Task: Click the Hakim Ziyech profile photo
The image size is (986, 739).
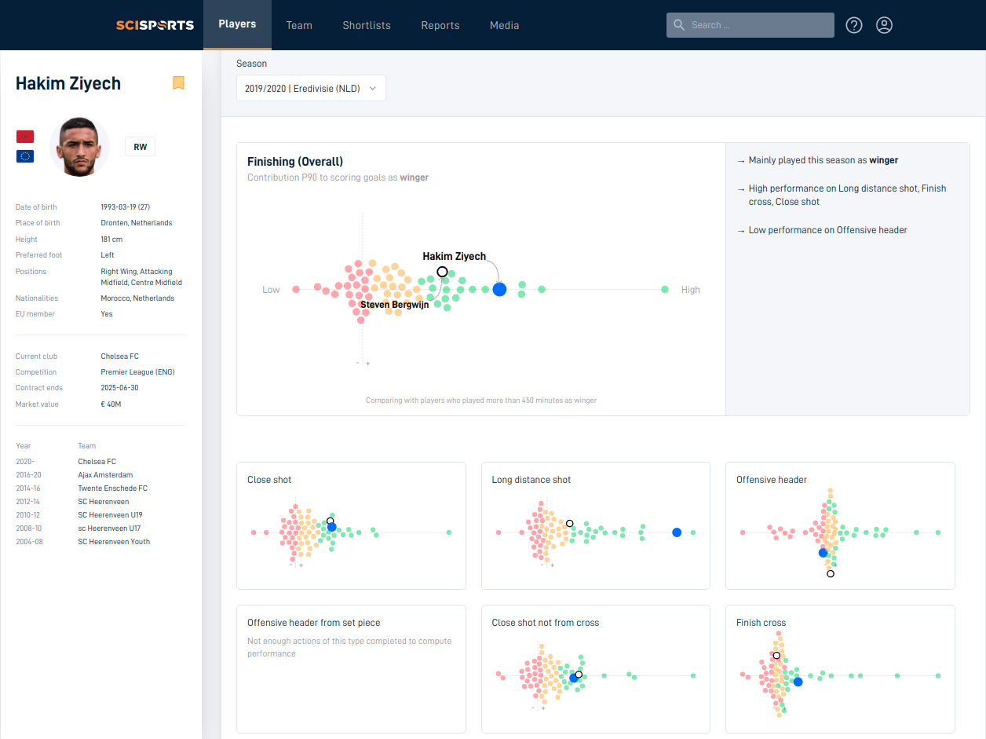Action: [79, 147]
